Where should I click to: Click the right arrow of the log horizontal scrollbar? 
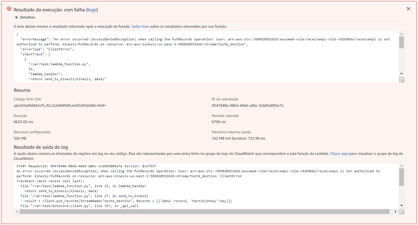pos(396,212)
